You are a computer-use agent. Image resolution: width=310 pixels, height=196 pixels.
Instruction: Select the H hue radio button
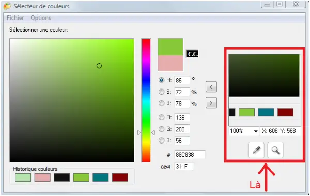coord(162,80)
